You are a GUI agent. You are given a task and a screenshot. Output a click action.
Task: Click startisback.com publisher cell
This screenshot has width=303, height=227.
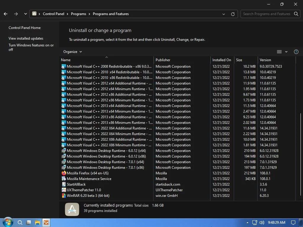point(168,184)
